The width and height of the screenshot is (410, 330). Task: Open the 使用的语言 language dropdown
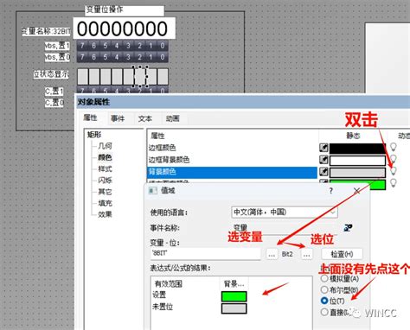[x=285, y=213]
